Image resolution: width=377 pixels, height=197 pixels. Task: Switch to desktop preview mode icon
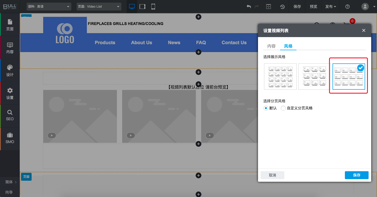(132, 7)
